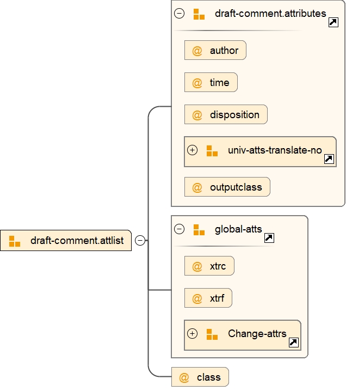
Task: Follow the global-atts link arrow icon
Action: [269, 238]
